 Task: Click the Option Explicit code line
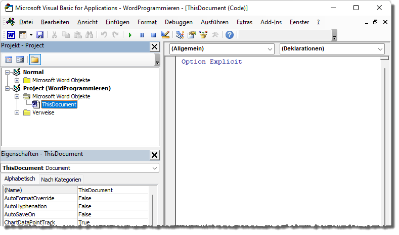pyautogui.click(x=211, y=62)
